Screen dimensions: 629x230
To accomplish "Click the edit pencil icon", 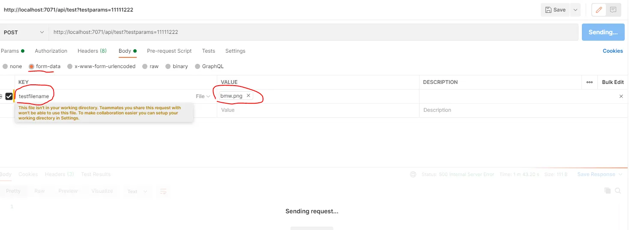I will tap(599, 10).
